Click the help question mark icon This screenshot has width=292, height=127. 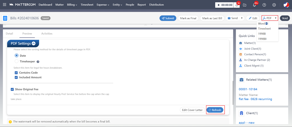[264, 5]
